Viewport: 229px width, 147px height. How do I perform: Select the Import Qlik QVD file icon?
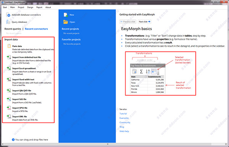[x=9, y=91]
